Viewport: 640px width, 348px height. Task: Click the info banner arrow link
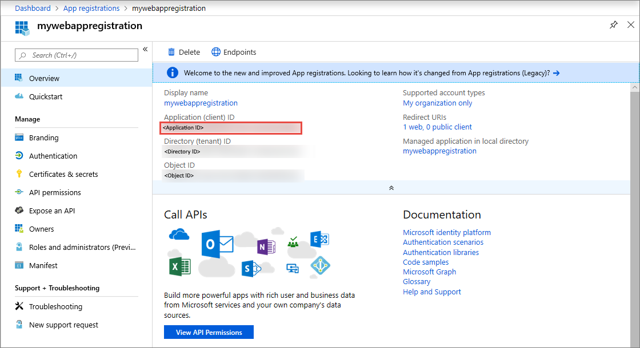[556, 73]
